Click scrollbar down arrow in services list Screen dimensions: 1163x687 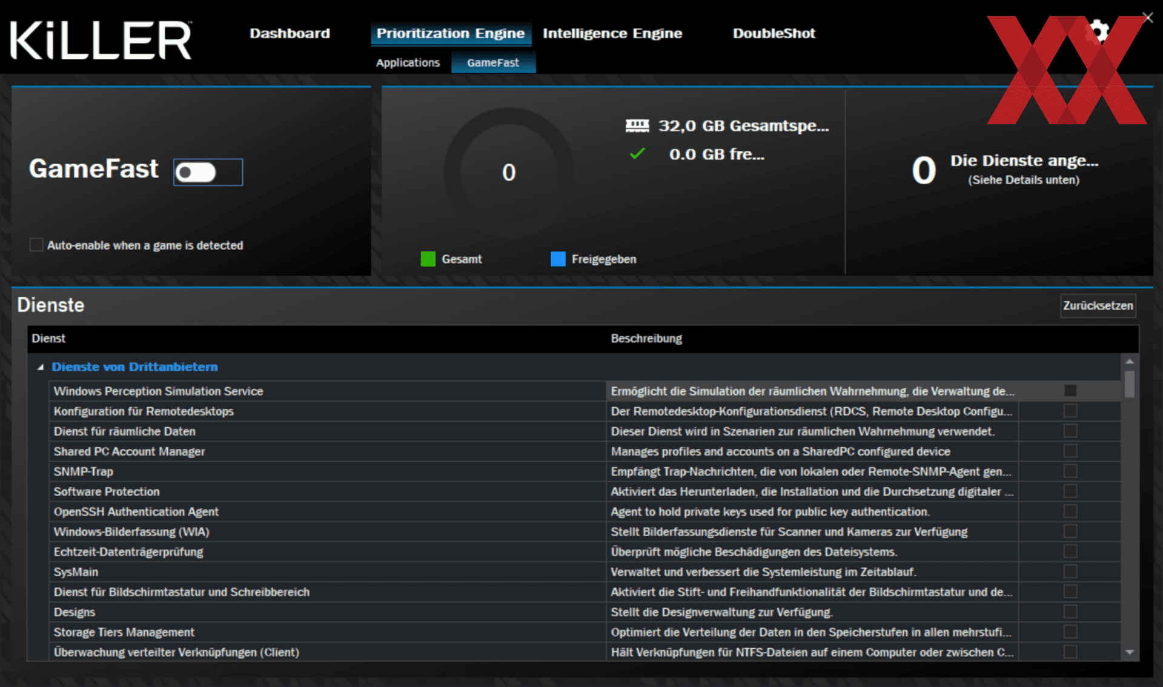pos(1129,652)
